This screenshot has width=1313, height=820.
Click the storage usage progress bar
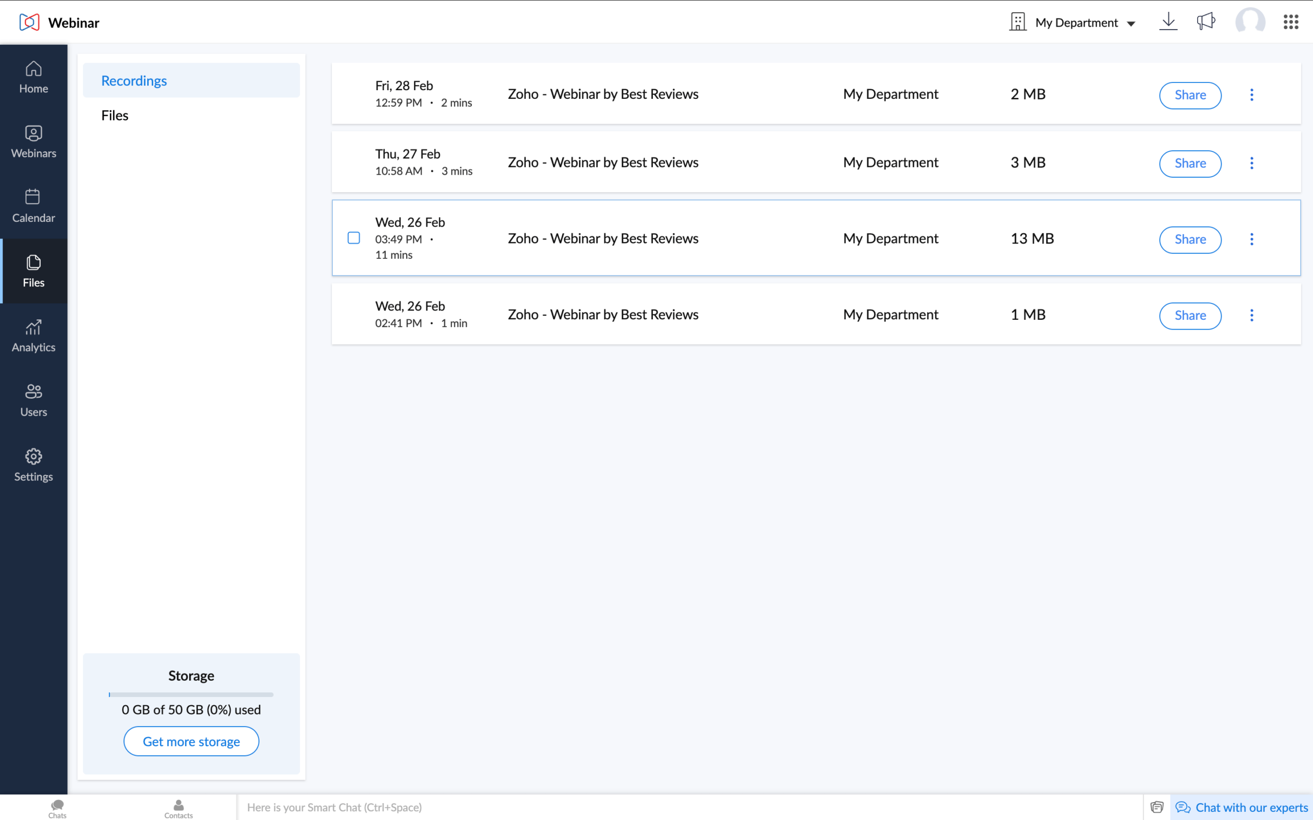click(191, 694)
